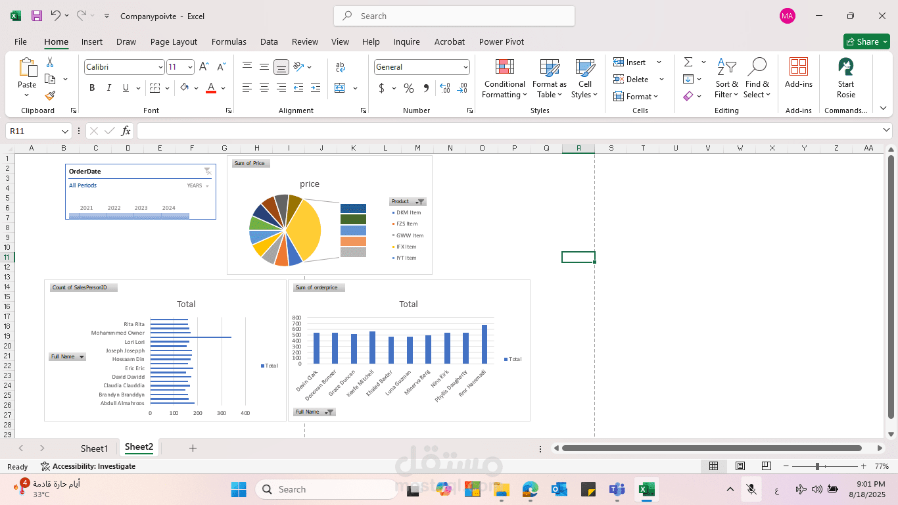This screenshot has height=505, width=898.
Task: Click the Cut scissors icon
Action: tap(50, 62)
